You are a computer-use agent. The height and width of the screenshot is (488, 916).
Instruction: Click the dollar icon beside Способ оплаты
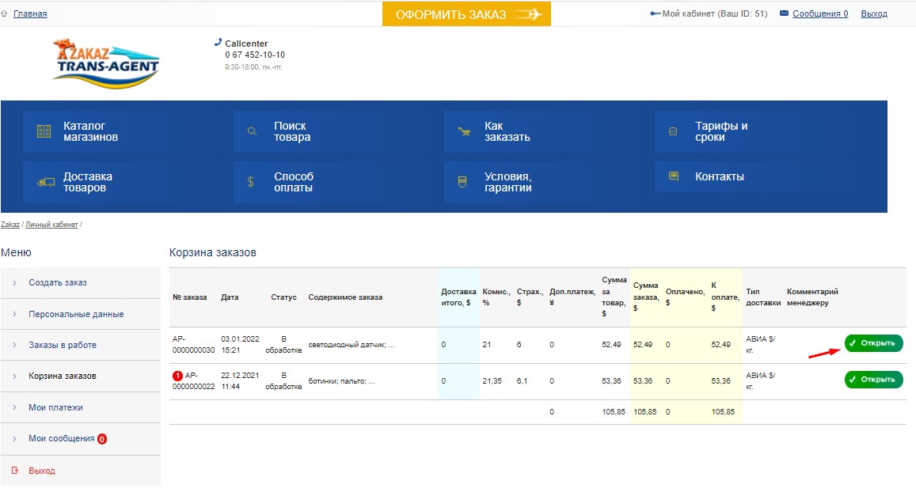click(251, 182)
